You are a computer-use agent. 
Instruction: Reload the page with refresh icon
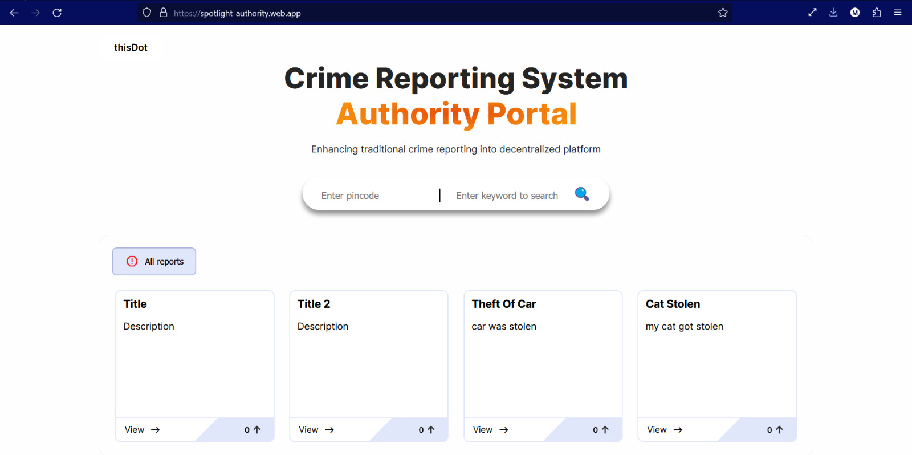(x=57, y=13)
